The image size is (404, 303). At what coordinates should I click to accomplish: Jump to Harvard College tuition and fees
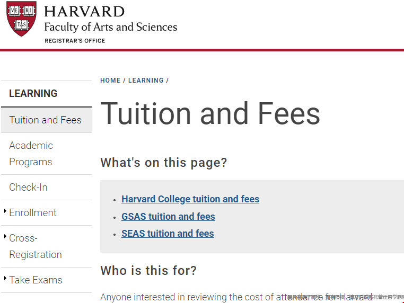click(x=190, y=199)
